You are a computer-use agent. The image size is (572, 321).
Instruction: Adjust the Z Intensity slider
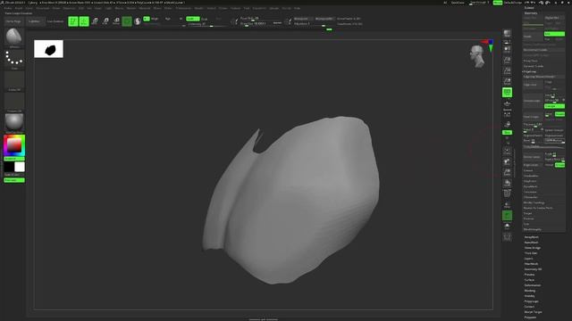pyautogui.click(x=206, y=24)
